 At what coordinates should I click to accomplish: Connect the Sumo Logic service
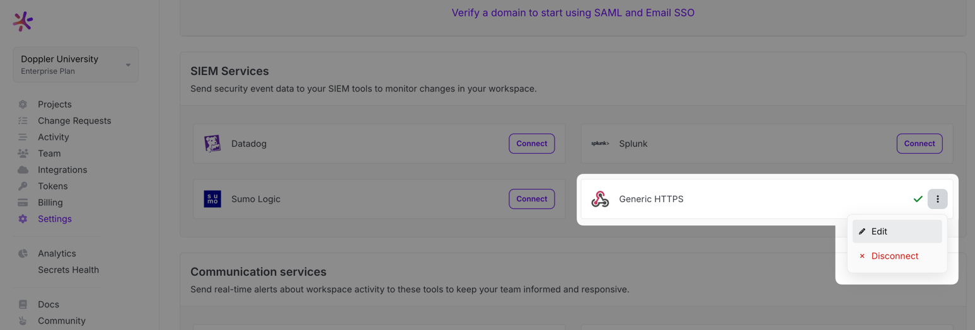tap(532, 199)
